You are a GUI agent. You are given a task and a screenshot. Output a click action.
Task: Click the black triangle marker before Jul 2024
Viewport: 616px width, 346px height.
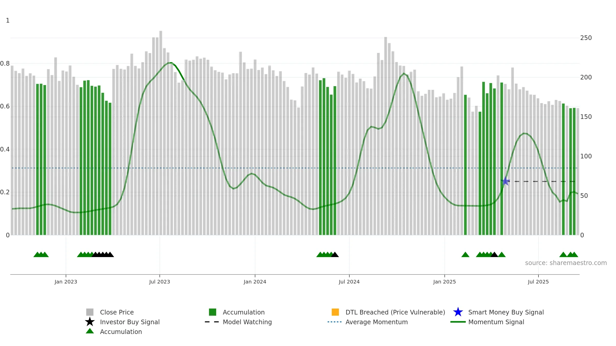[x=335, y=255]
